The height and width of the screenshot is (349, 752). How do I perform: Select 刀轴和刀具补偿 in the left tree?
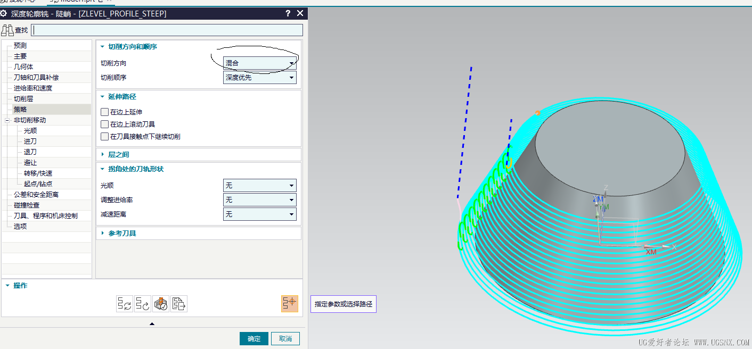[x=36, y=78]
